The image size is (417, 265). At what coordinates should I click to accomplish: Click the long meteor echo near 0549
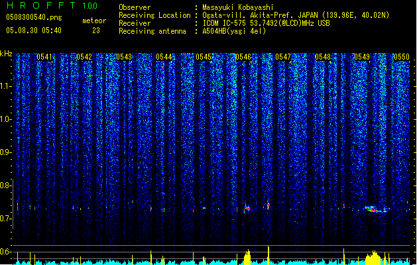[x=376, y=209]
